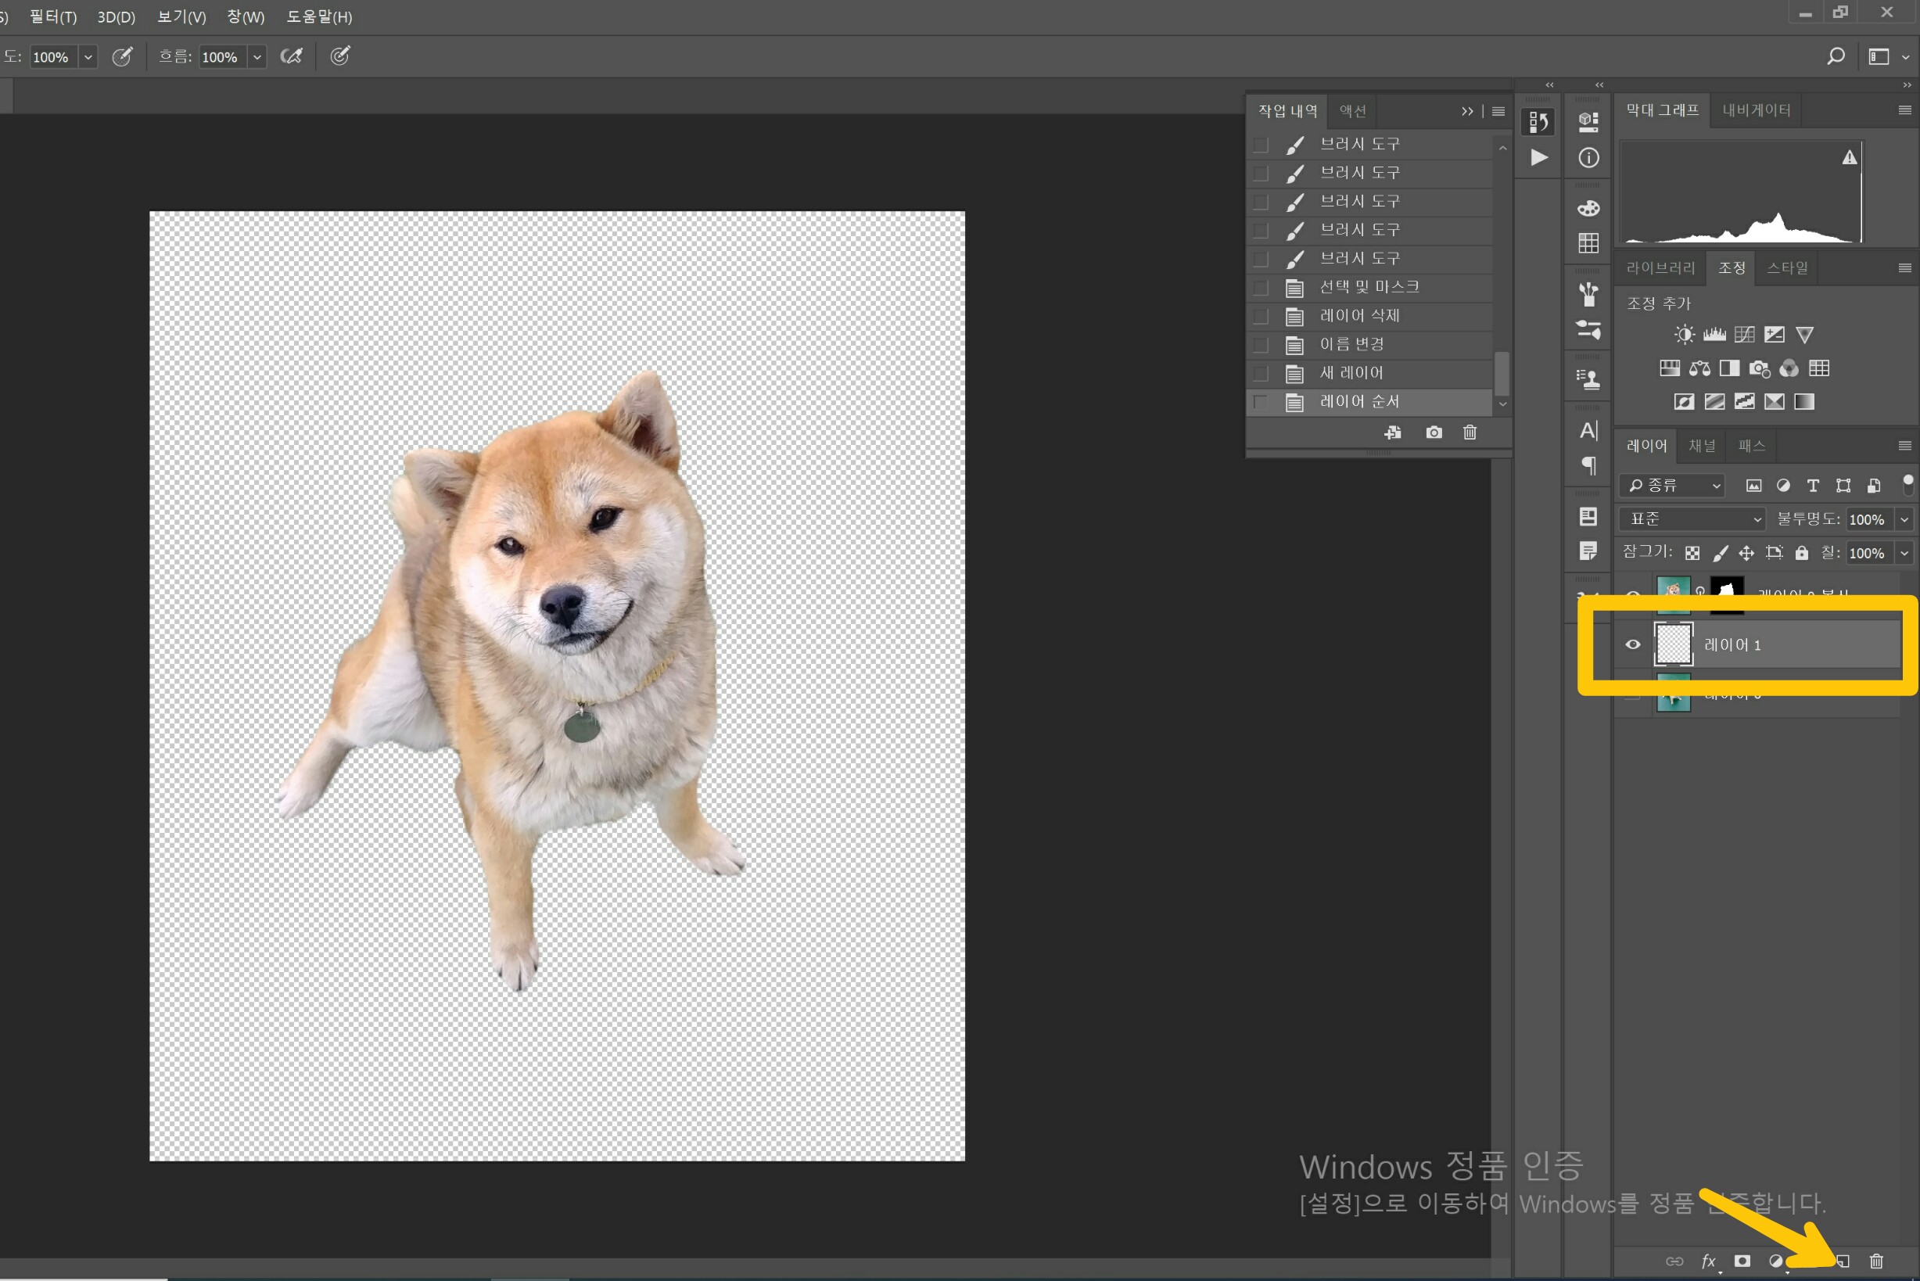The height and width of the screenshot is (1281, 1920).
Task: Open the fx layer style button
Action: [x=1707, y=1261]
